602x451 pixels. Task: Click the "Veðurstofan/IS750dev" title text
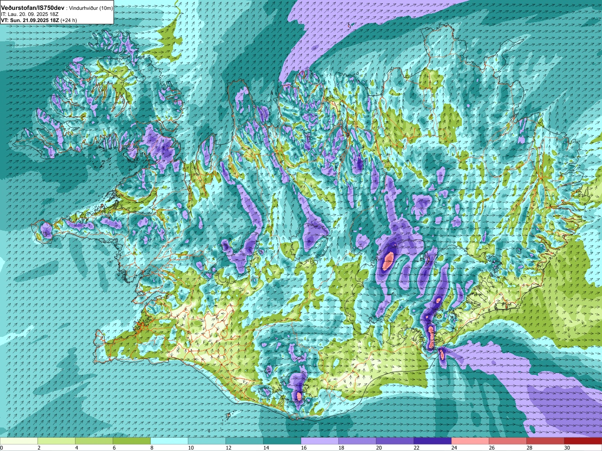[33, 8]
